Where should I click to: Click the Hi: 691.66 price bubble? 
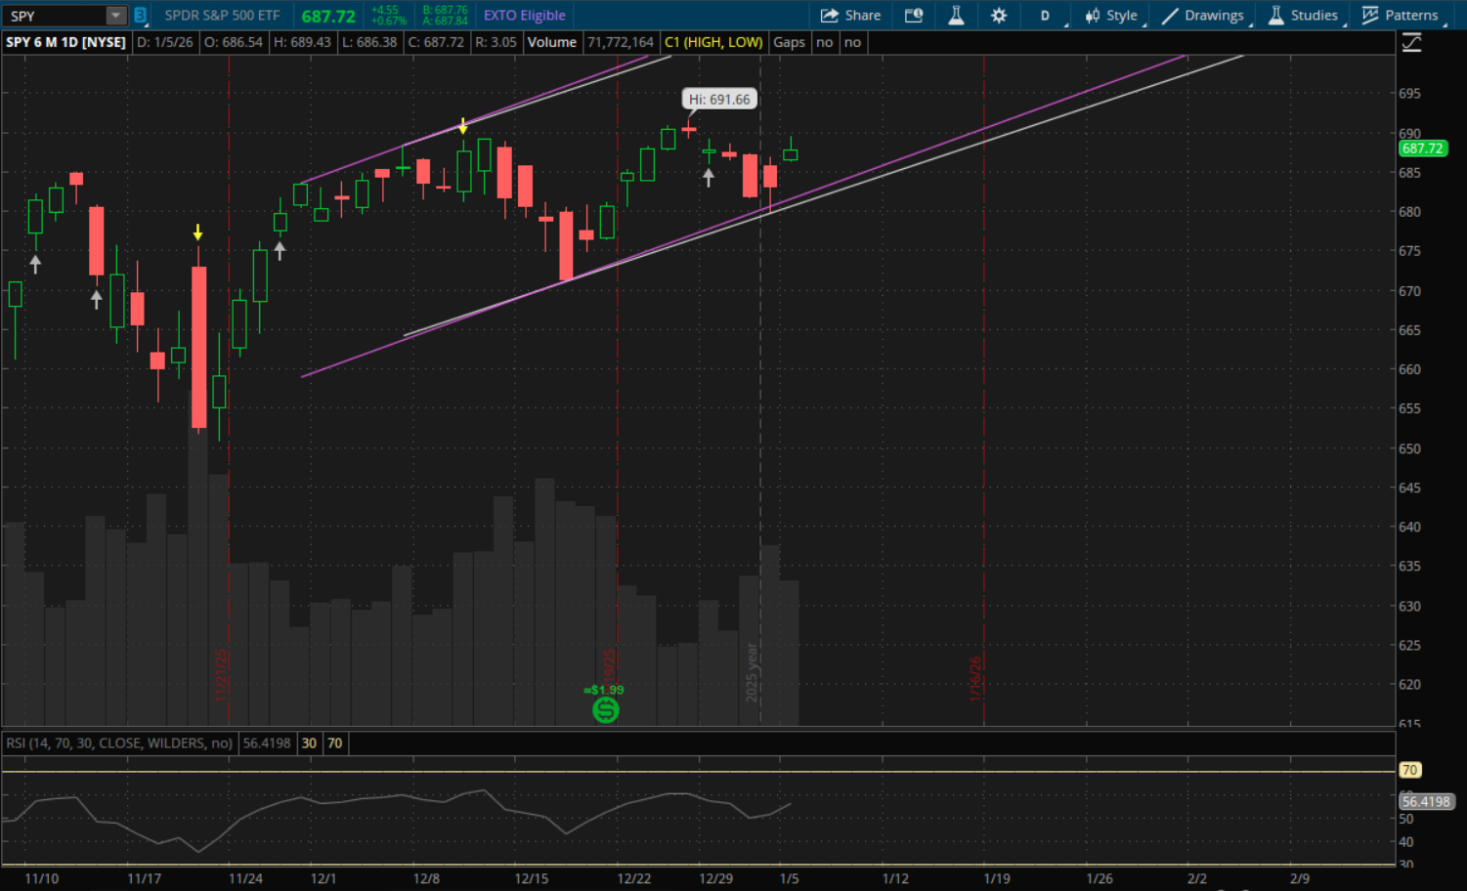click(719, 100)
